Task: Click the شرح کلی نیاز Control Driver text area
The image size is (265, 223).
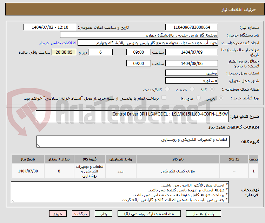Action: (x=132, y=116)
